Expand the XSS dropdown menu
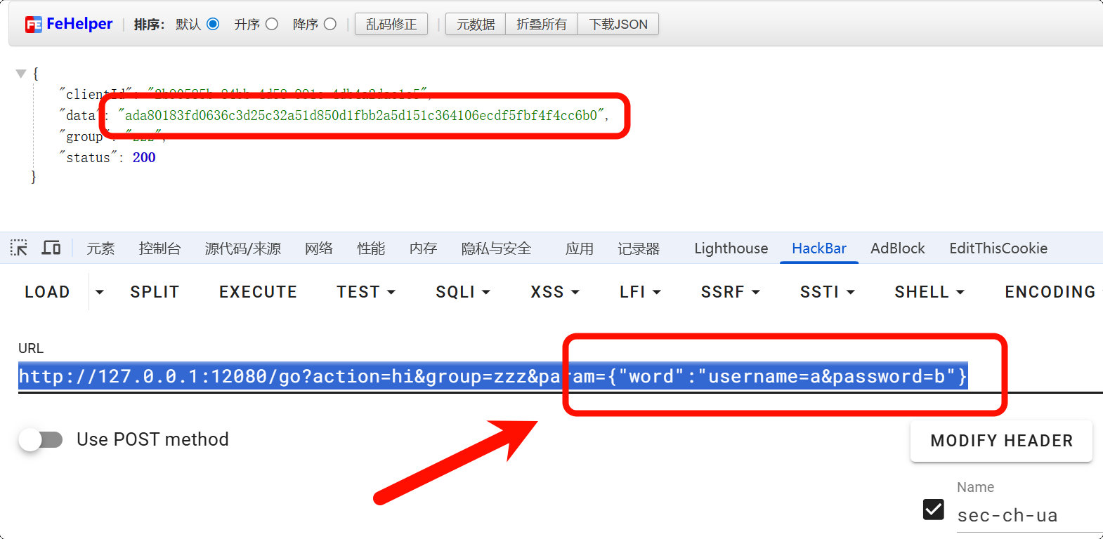The width and height of the screenshot is (1103, 539). (x=554, y=292)
